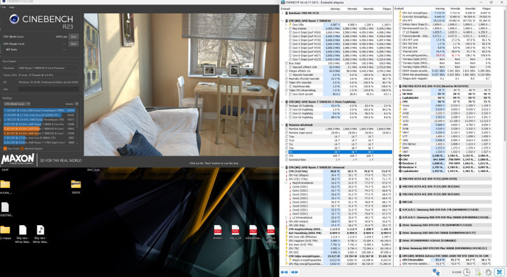Expand the NBC126 sensor group
The image size is (507, 277).
coord(397,202)
